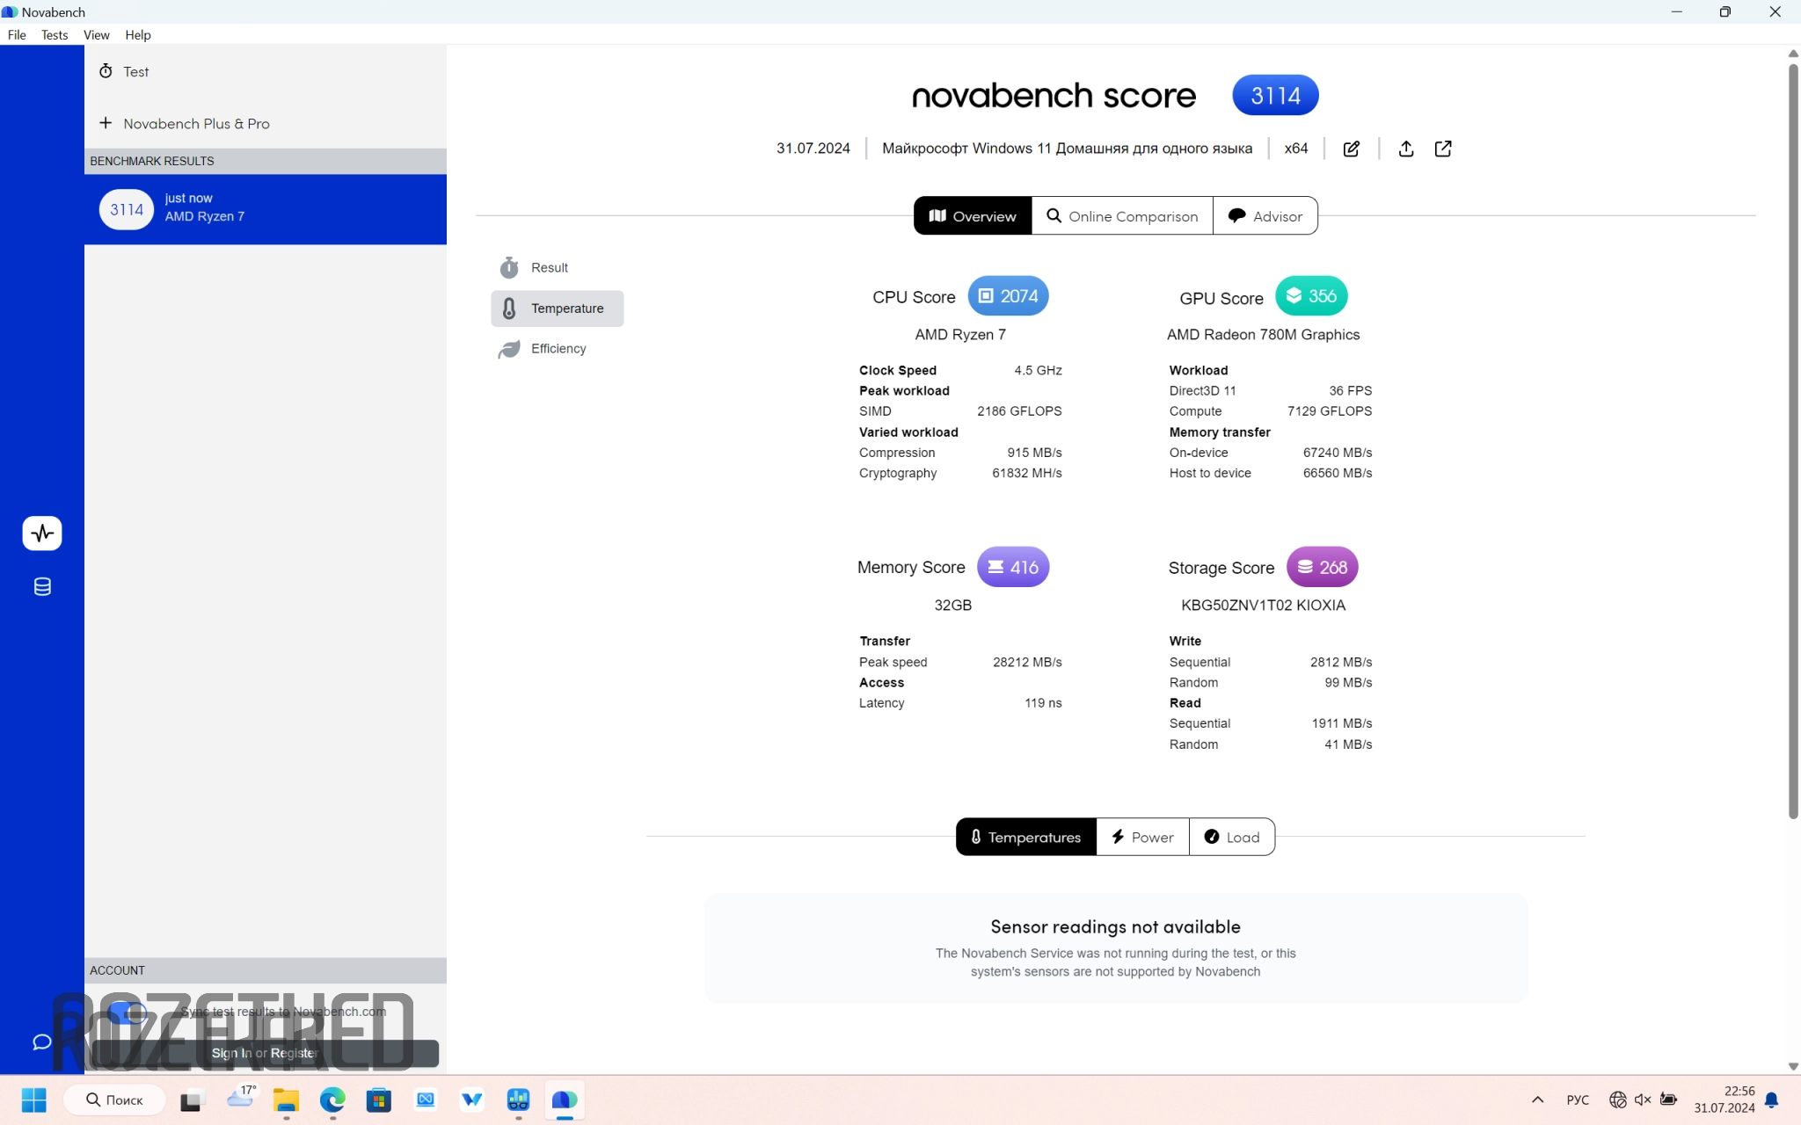
Task: Show hidden system tray icons chevron
Action: pyautogui.click(x=1537, y=1100)
